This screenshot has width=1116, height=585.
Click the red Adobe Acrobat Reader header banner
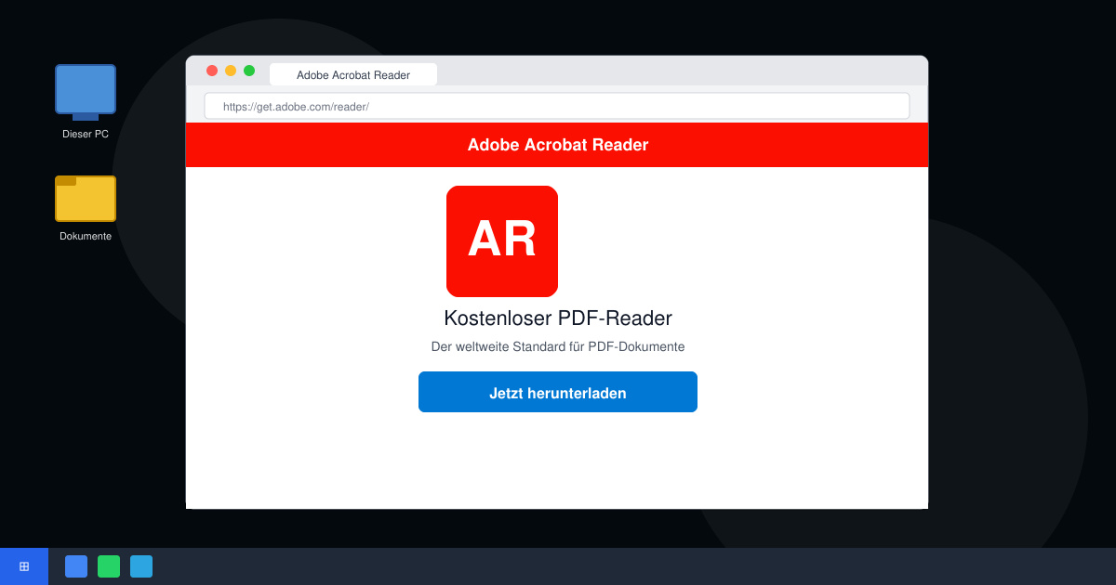tap(557, 145)
